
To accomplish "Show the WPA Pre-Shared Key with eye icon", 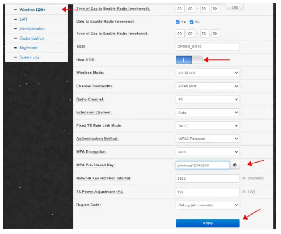I will [235, 165].
